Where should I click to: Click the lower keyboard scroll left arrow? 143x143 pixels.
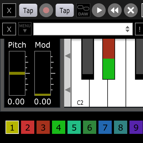click(68, 90)
